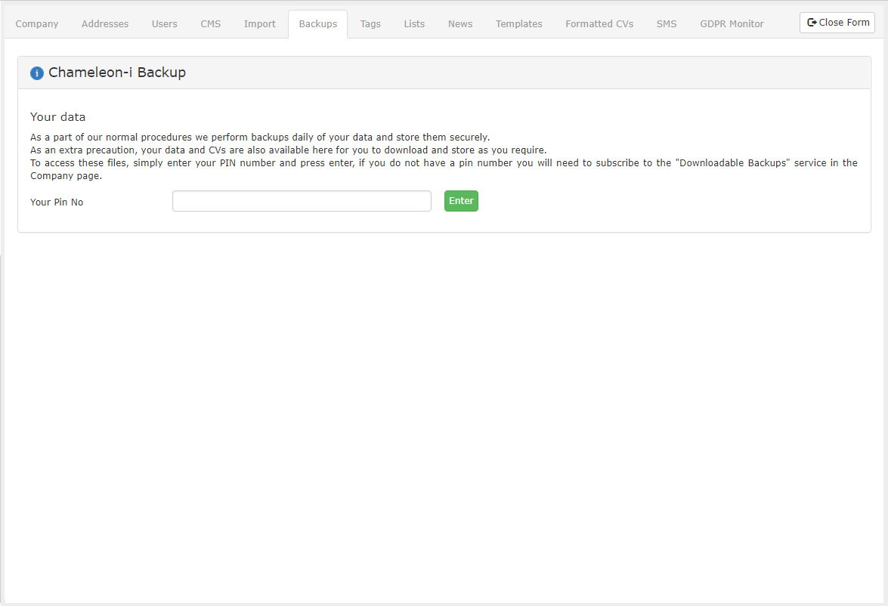Image resolution: width=888 pixels, height=606 pixels.
Task: Open the Formatted CVs tab
Action: [x=599, y=23]
